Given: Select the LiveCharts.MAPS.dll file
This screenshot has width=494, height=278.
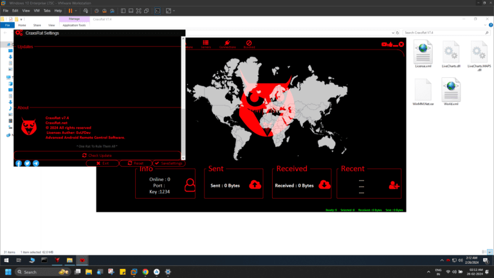Looking at the screenshot, I should [479, 55].
